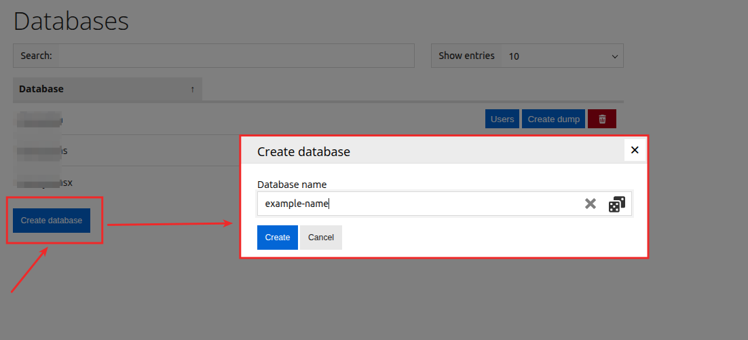
Task: Focus the Search text field
Action: (x=236, y=56)
